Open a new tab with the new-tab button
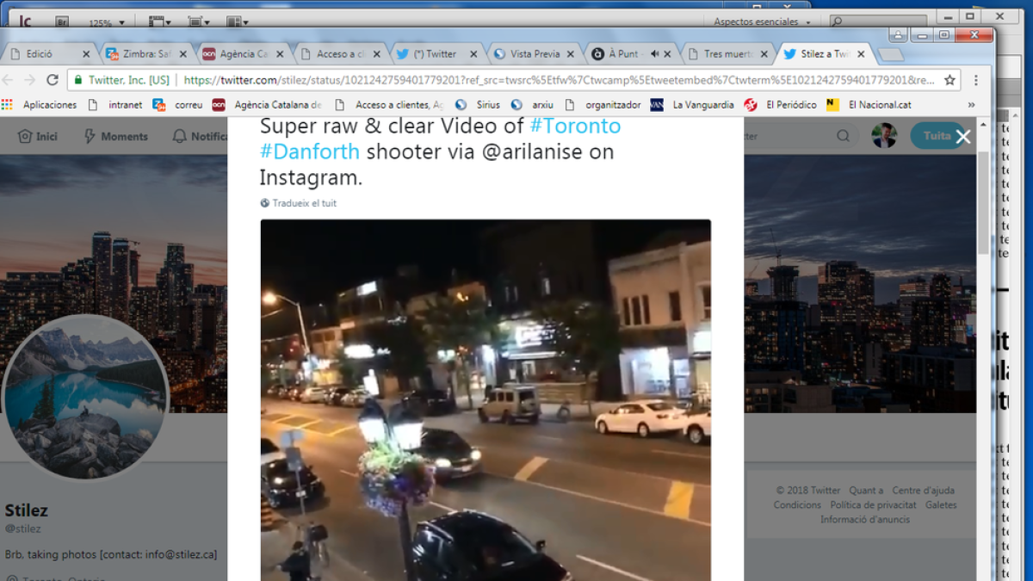Viewport: 1033px width, 581px height. coord(890,54)
